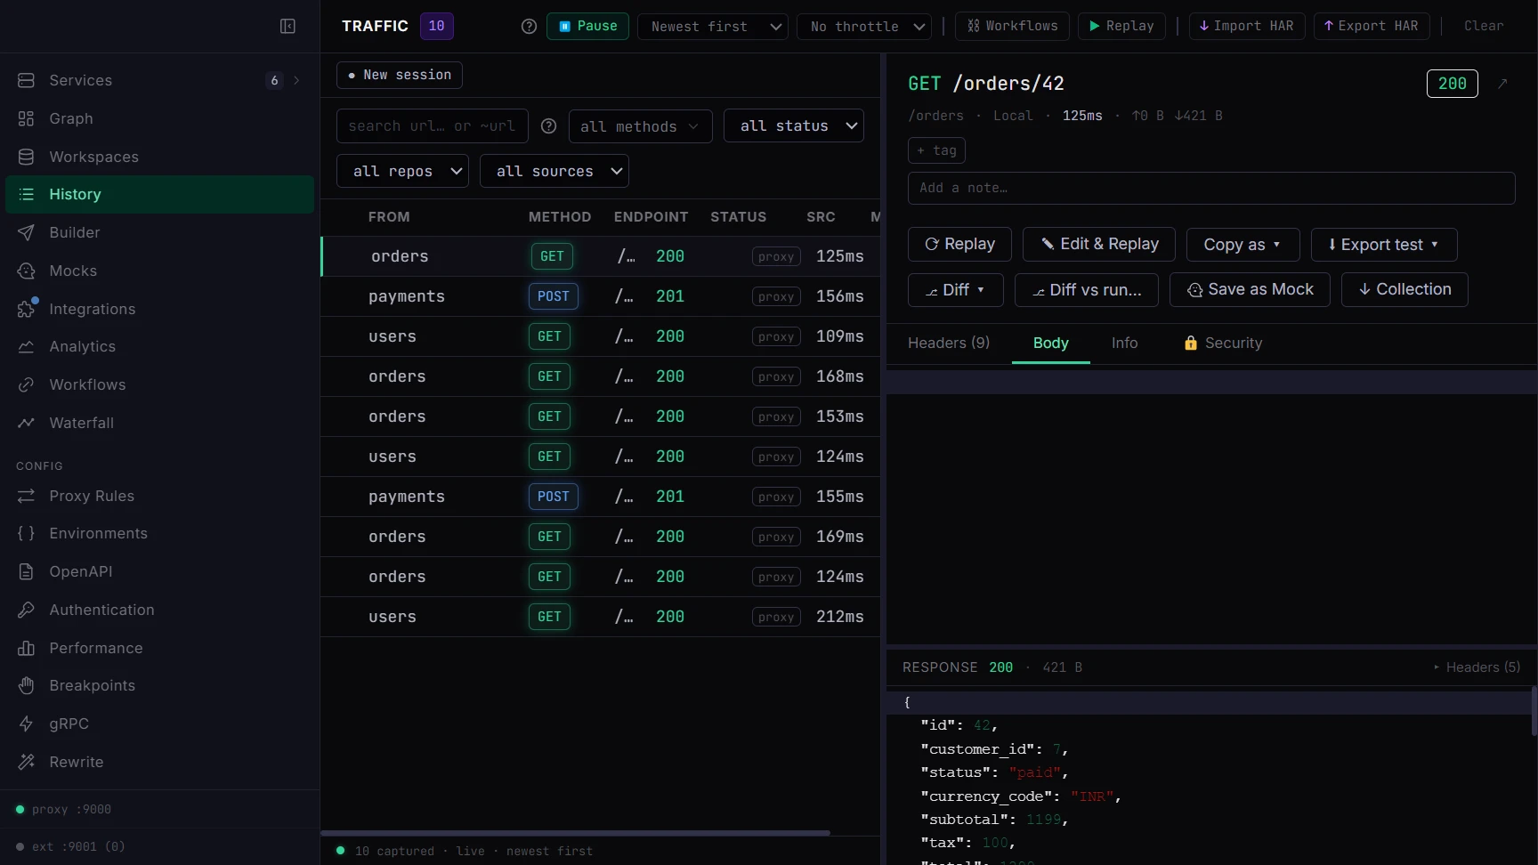Open the Waterfall icon
Image resolution: width=1538 pixels, height=865 pixels.
tap(26, 423)
